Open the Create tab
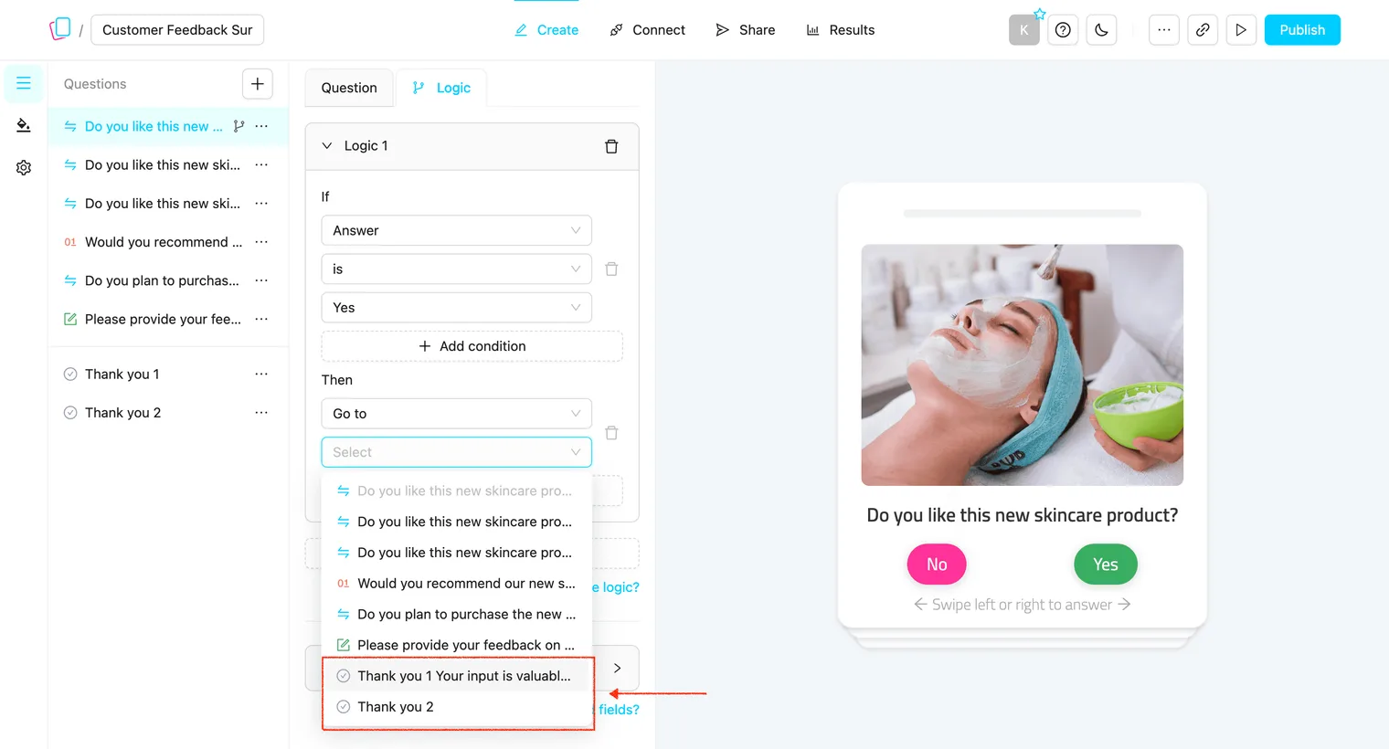Image resolution: width=1389 pixels, height=749 pixels. coord(546,30)
